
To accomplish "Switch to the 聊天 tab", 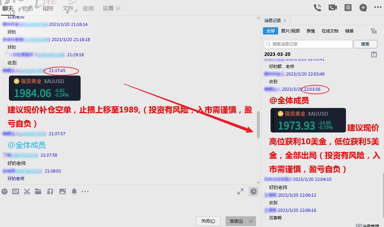I will 8,8.
